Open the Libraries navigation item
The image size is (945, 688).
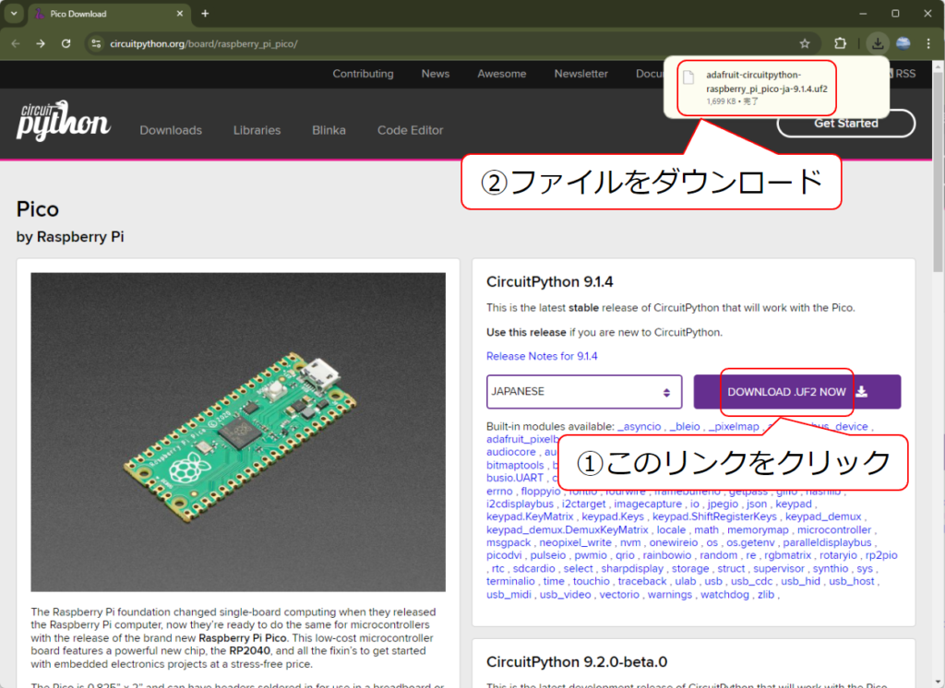(257, 130)
